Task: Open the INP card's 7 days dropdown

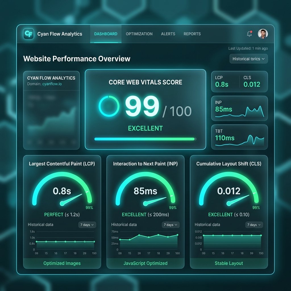Action: click(x=171, y=225)
